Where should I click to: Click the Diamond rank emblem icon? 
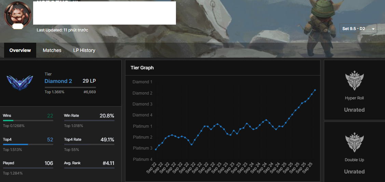[20, 83]
